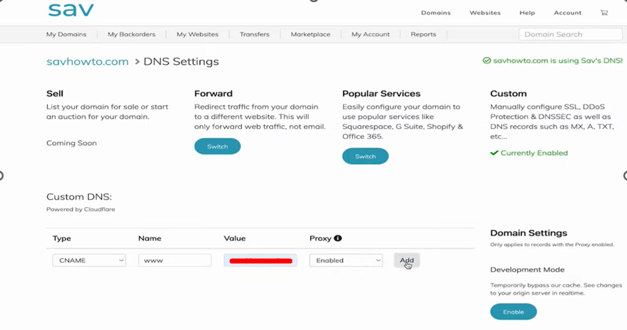
Task: Expand the record Type dropdown showing CNAME
Action: [89, 260]
